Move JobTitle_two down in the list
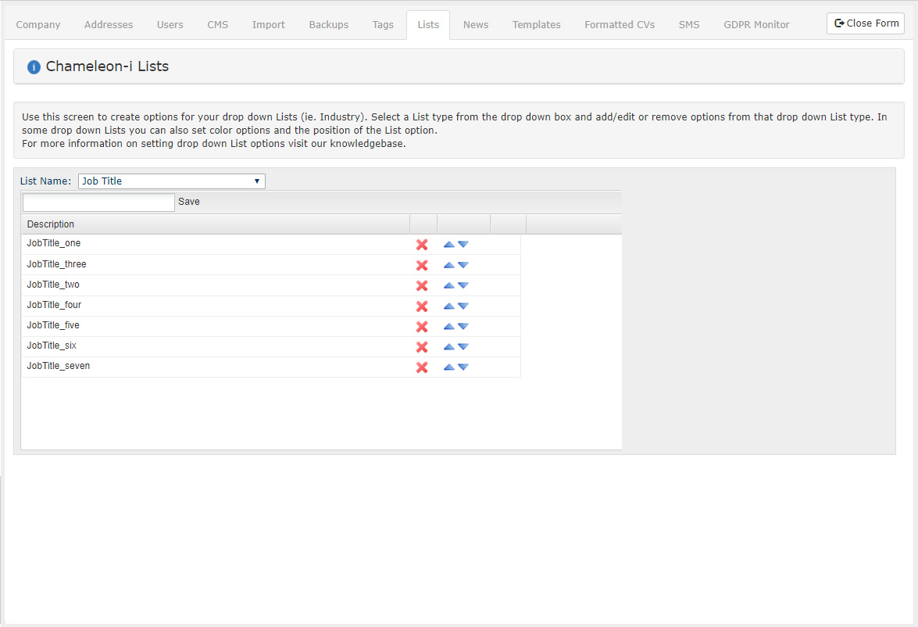The image size is (918, 627). [463, 285]
